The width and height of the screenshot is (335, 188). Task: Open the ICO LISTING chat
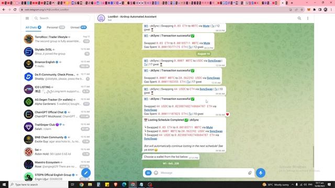coord(57,89)
